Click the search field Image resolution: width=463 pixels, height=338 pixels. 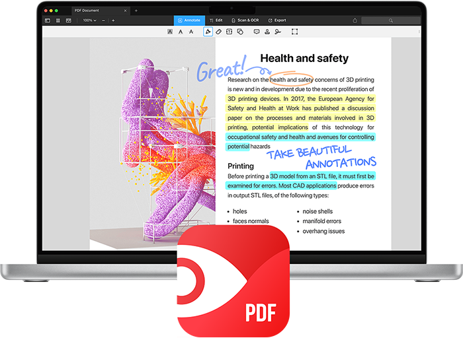click(391, 20)
